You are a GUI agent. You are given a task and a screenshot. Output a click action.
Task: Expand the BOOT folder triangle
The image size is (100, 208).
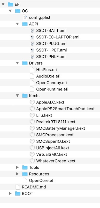pyautogui.click(x=10, y=193)
